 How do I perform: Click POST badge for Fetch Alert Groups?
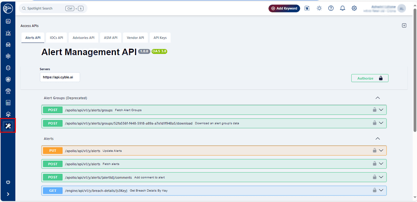pos(53,110)
